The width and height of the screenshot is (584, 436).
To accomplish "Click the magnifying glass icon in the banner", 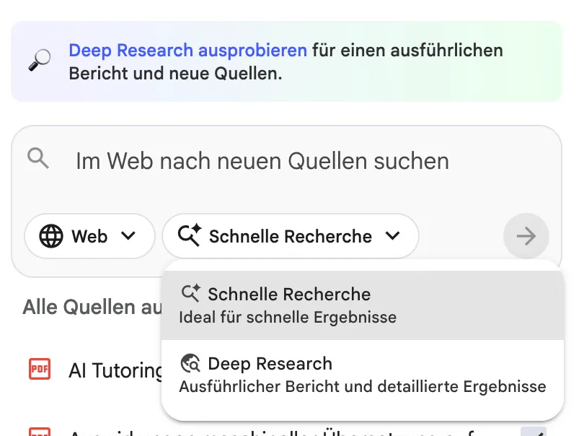I will tap(39, 61).
